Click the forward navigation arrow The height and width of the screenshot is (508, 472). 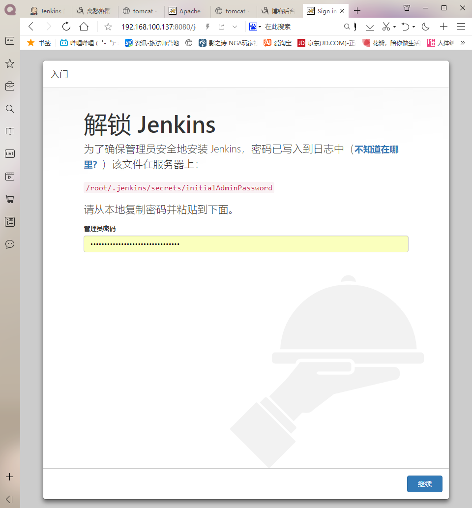pos(49,27)
